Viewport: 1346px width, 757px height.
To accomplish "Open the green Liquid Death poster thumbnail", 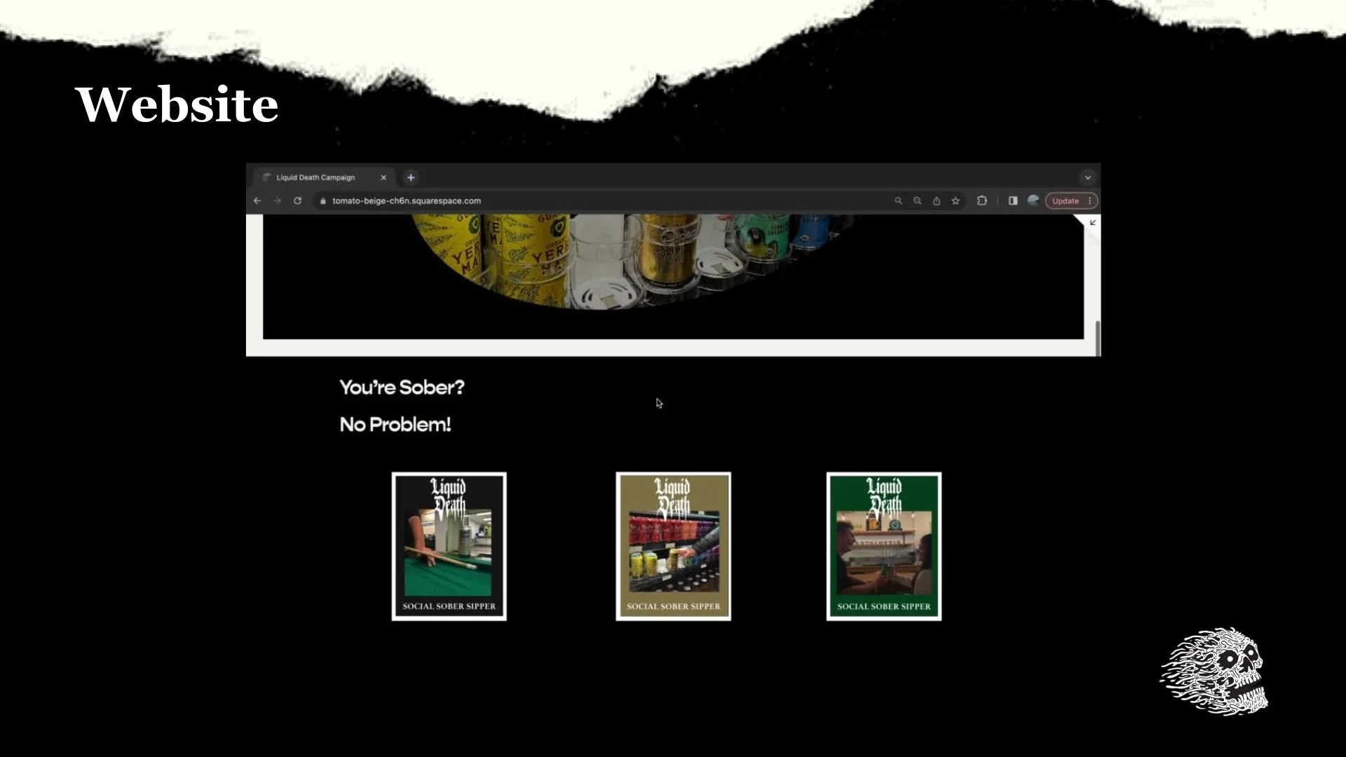I will (x=883, y=546).
